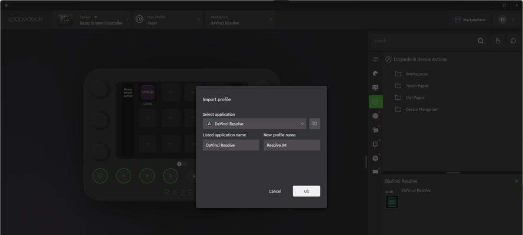Click the DaVinci Resolve app icon in the dropdown
Screen dimensions: 523x235
point(209,123)
